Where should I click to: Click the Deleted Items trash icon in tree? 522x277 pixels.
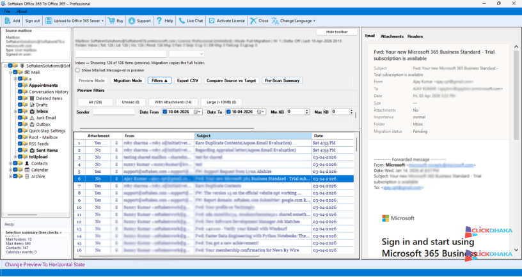pos(32,98)
